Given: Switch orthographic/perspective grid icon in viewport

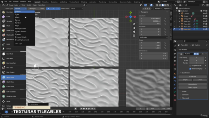Looking at the screenshot, I should click(x=134, y=36).
